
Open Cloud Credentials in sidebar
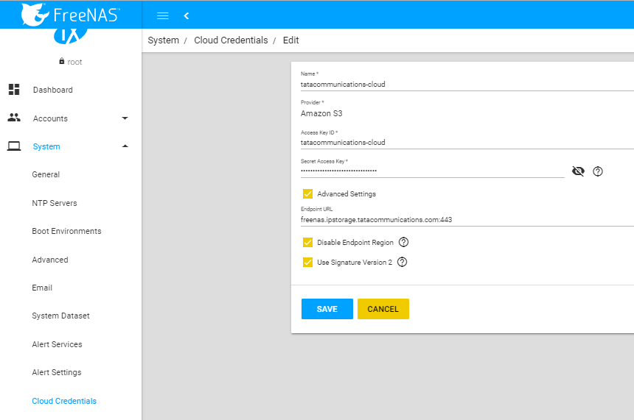tap(64, 401)
